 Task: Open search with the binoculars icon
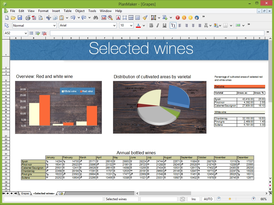(x=96, y=18)
